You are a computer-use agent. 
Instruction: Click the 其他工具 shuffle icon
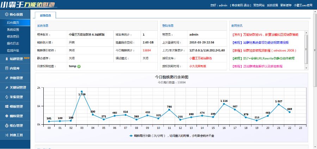pos(7,135)
